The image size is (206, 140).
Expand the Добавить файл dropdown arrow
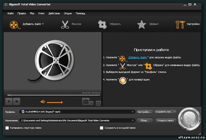point(43,24)
